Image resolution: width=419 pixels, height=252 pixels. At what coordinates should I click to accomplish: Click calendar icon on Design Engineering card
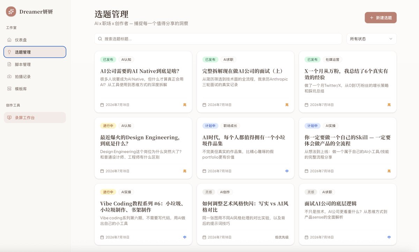[102, 171]
